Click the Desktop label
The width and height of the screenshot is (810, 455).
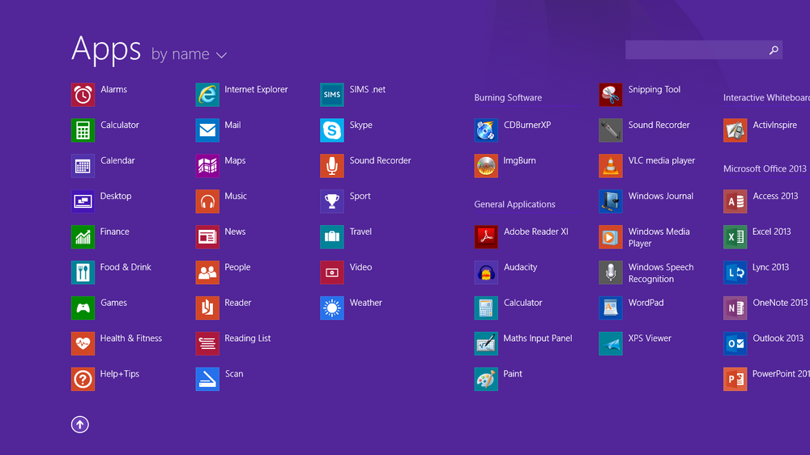tap(116, 196)
